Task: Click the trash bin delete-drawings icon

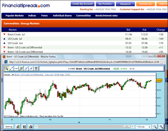Action: [36, 69]
